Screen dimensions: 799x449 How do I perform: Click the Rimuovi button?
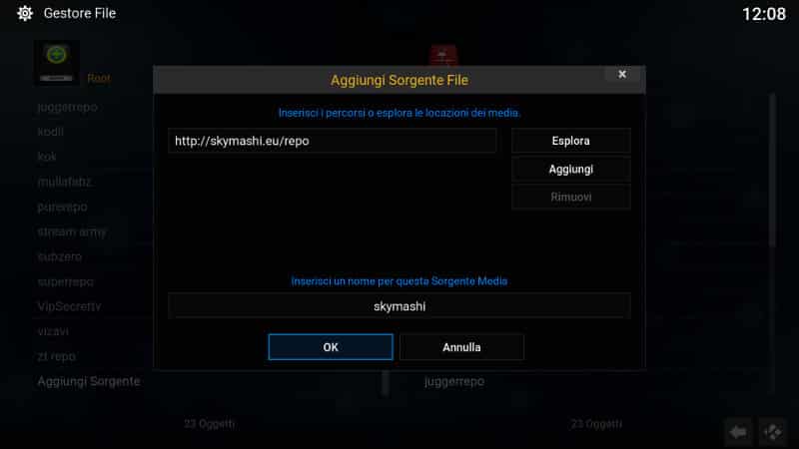(570, 197)
